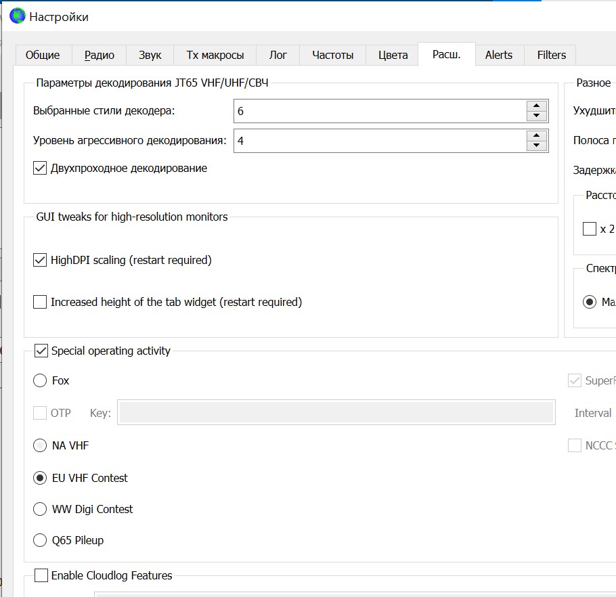Select the Fox radio button

click(x=40, y=380)
